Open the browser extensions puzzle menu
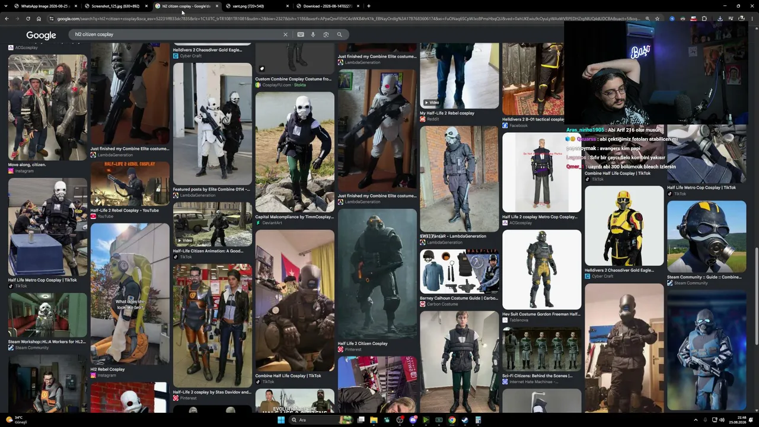Image resolution: width=759 pixels, height=427 pixels. click(x=704, y=18)
